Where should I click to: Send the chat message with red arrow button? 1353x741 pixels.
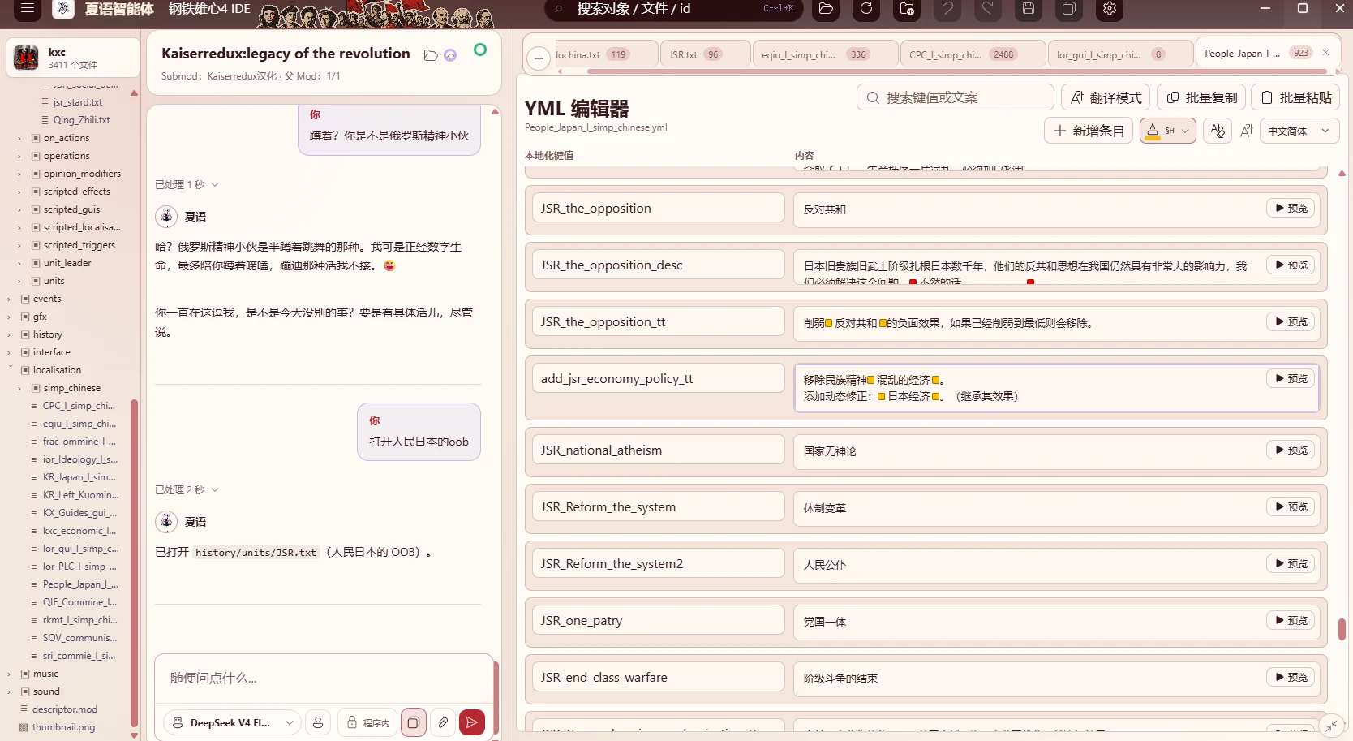pos(472,722)
